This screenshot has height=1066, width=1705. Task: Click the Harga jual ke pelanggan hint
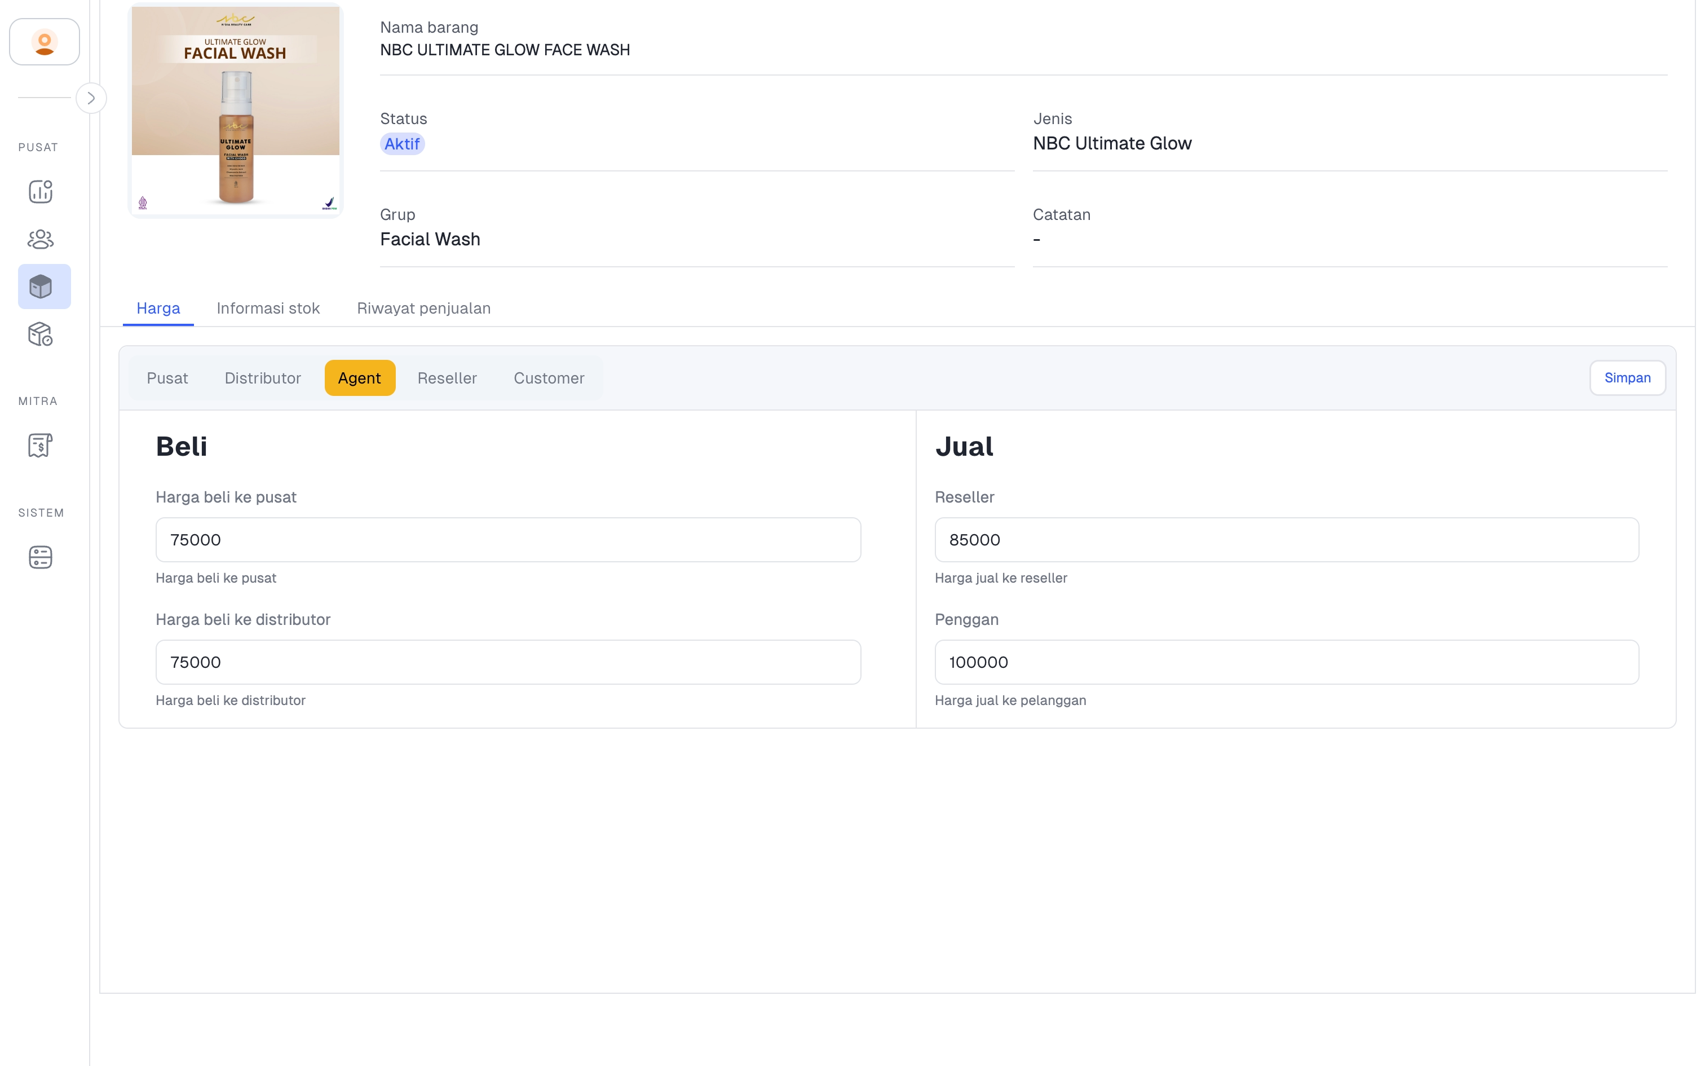click(1010, 700)
